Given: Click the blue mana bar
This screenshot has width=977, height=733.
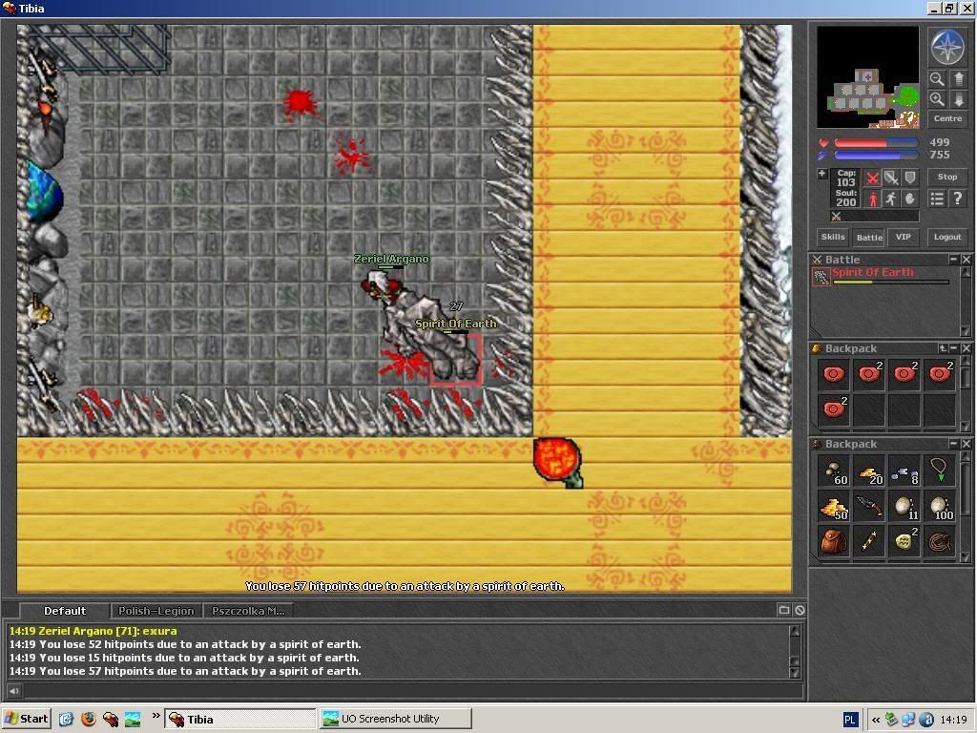Looking at the screenshot, I should 876,156.
